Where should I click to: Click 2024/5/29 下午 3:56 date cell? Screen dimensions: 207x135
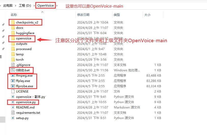point(92,60)
